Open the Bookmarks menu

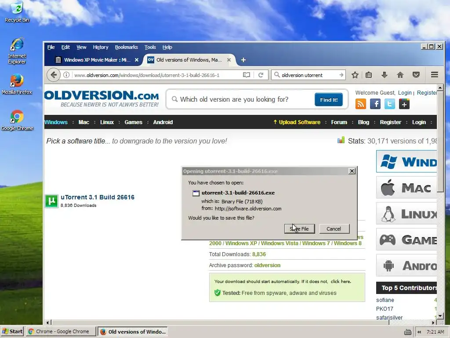(x=126, y=47)
